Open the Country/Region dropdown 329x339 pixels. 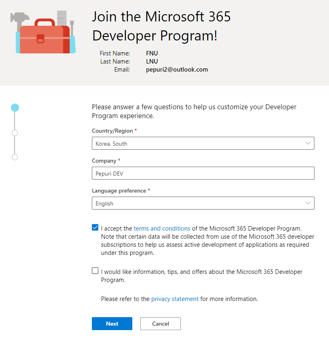tap(203, 143)
